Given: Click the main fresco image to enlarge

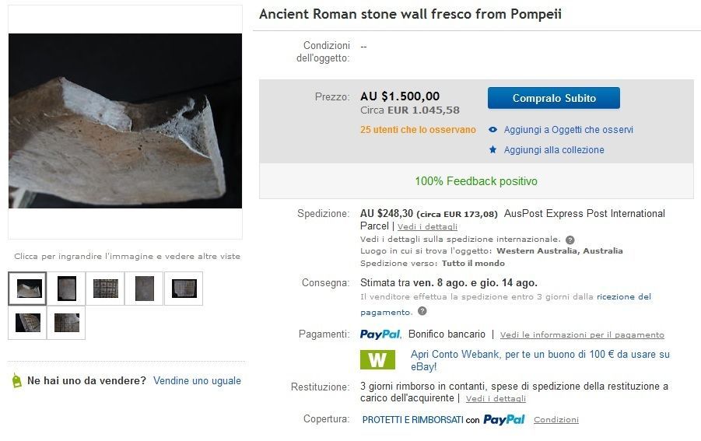Looking at the screenshot, I should 125,121.
